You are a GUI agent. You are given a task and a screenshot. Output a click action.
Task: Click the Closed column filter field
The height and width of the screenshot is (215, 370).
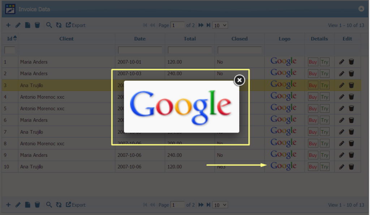(240, 50)
